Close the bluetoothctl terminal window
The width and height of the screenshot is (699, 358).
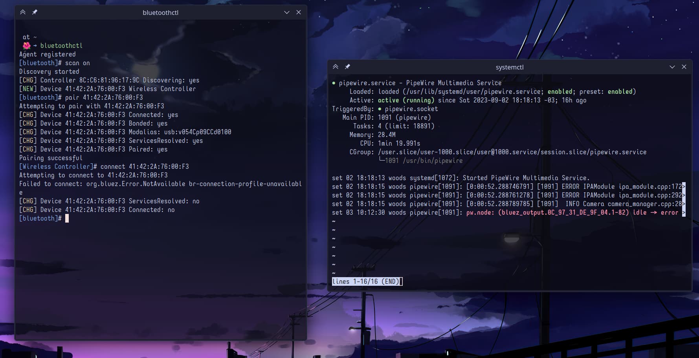click(x=299, y=12)
